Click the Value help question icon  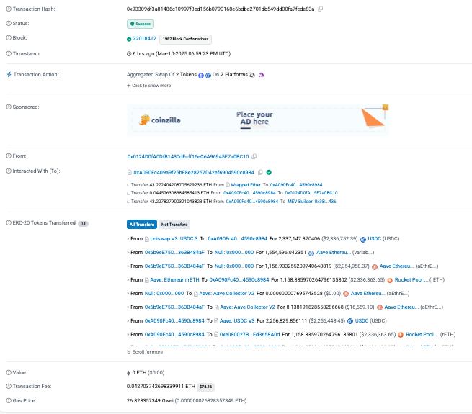pos(9,372)
